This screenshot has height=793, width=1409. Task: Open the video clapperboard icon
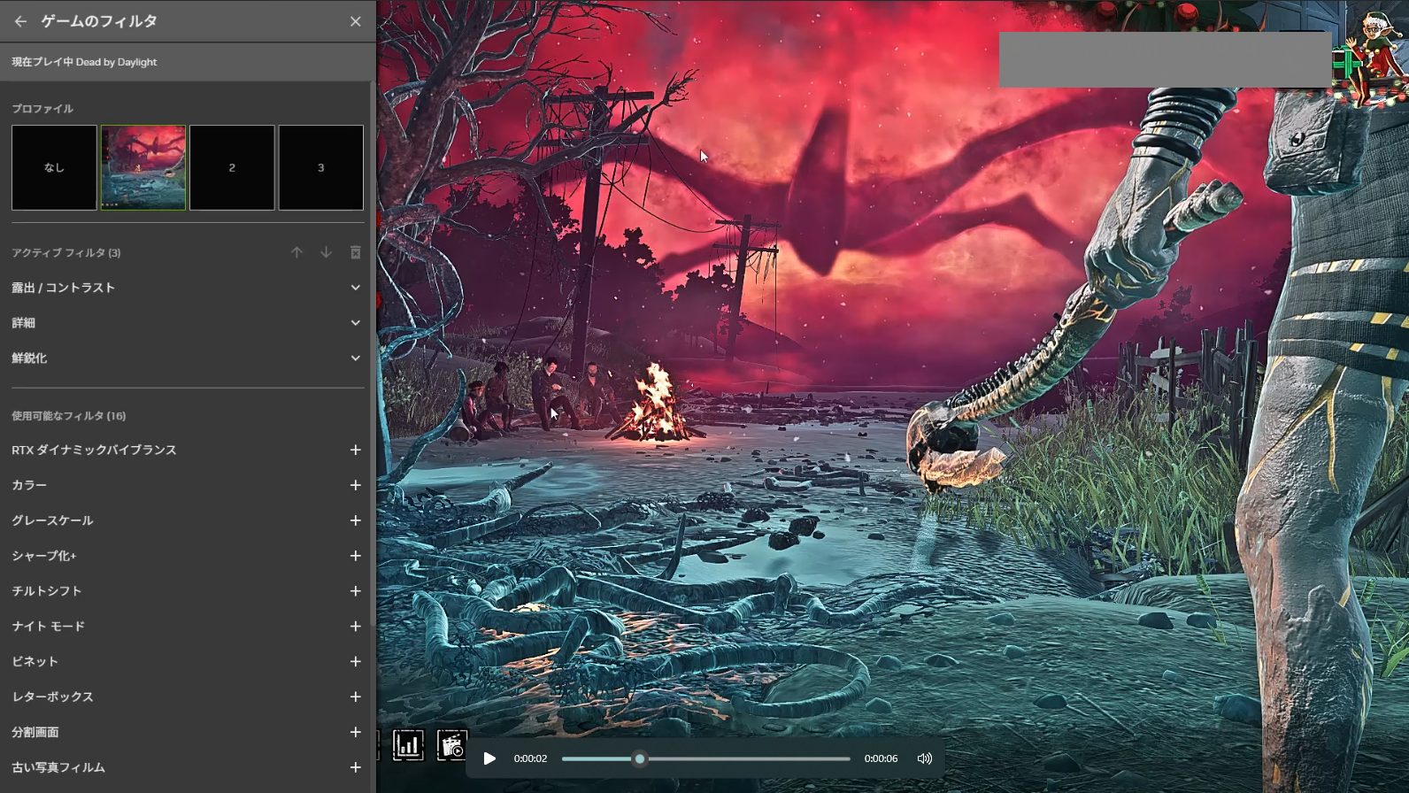pos(451,746)
